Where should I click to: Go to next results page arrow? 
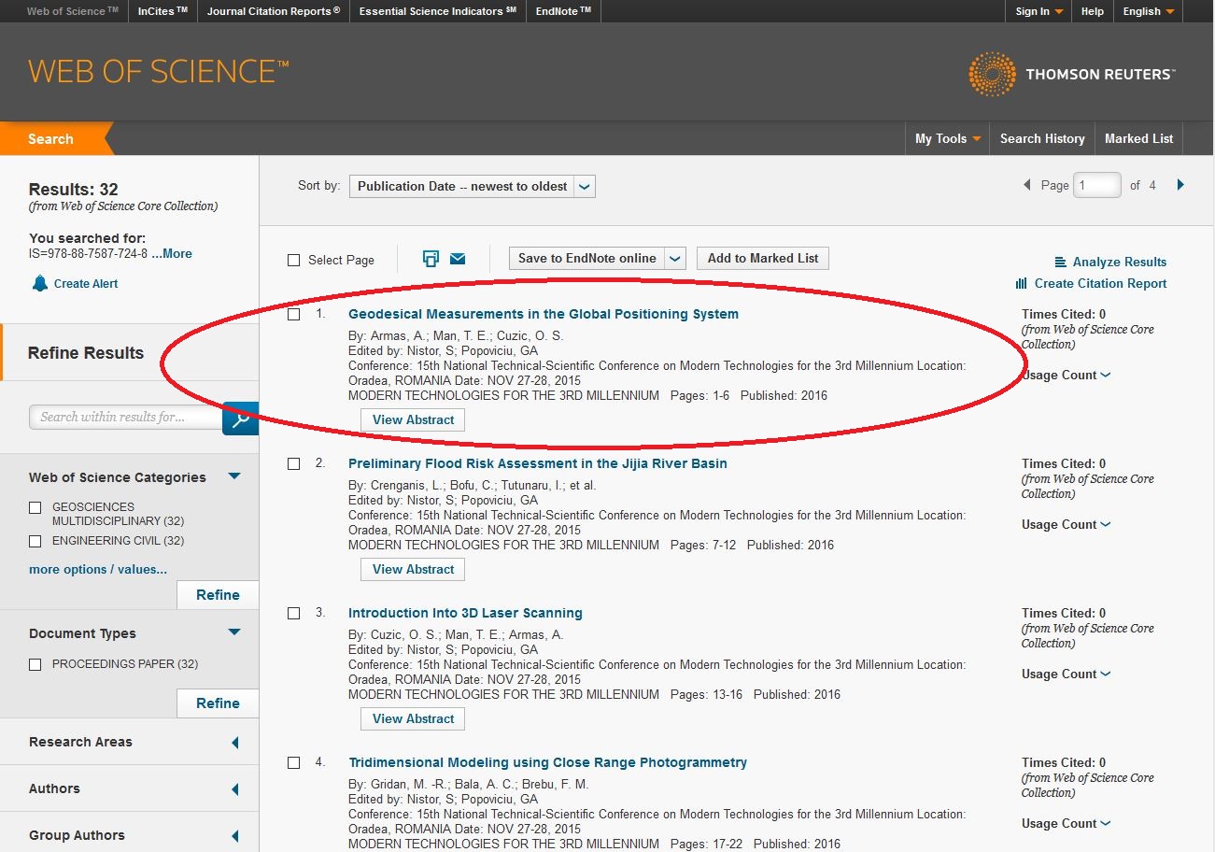pos(1180,185)
